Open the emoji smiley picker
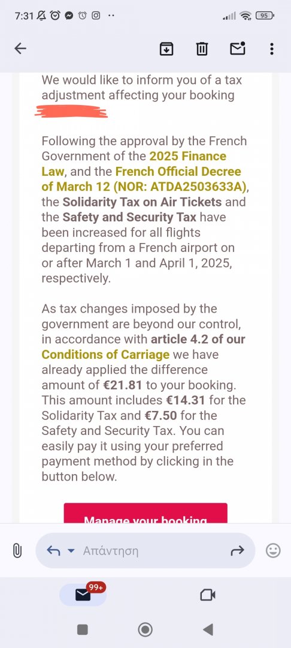291x648 pixels. pos(273,550)
